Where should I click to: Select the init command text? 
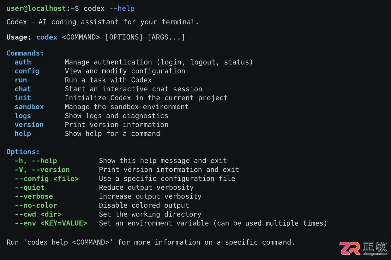coord(23,98)
